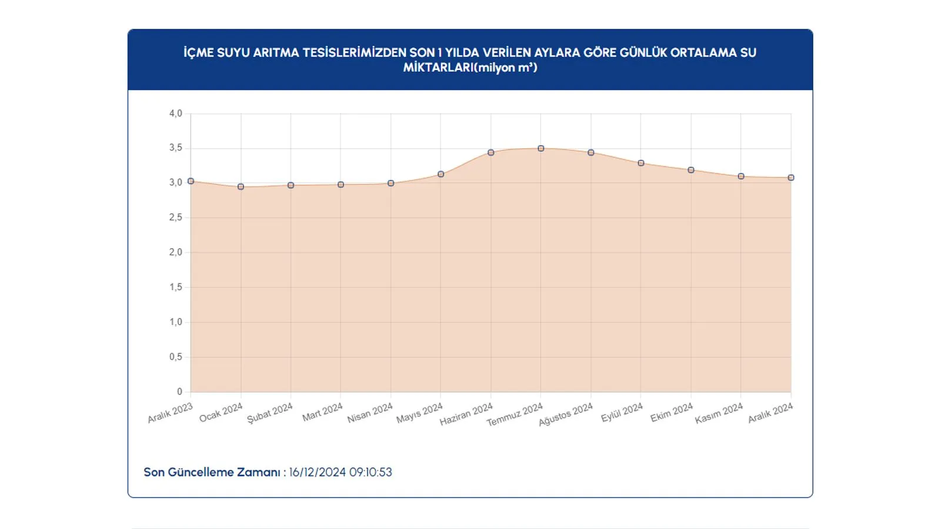Click the 'Temmuz 2024' axis label

(515, 414)
